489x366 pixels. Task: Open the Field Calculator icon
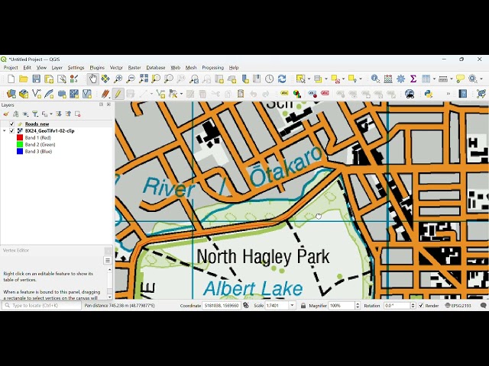tap(388, 79)
